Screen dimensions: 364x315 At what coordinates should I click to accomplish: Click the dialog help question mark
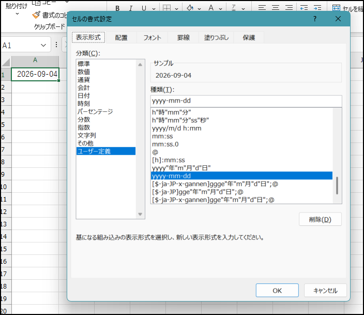coord(315,19)
